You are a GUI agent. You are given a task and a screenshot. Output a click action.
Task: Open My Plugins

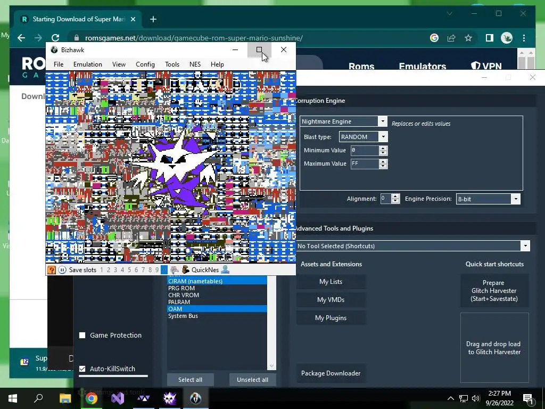(x=331, y=318)
